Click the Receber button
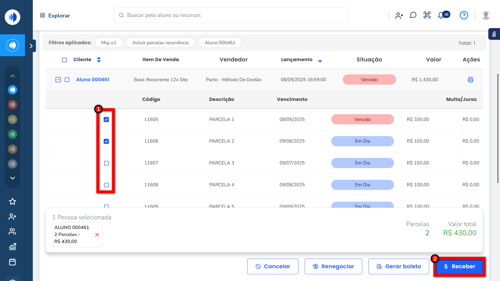The height and width of the screenshot is (281, 500). 459,266
